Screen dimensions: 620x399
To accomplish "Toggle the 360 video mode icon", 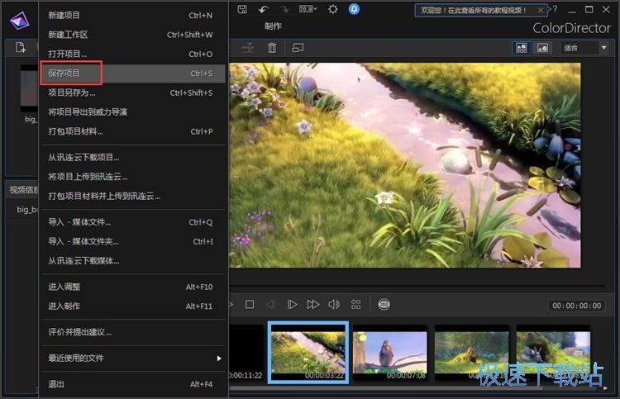I will [384, 305].
